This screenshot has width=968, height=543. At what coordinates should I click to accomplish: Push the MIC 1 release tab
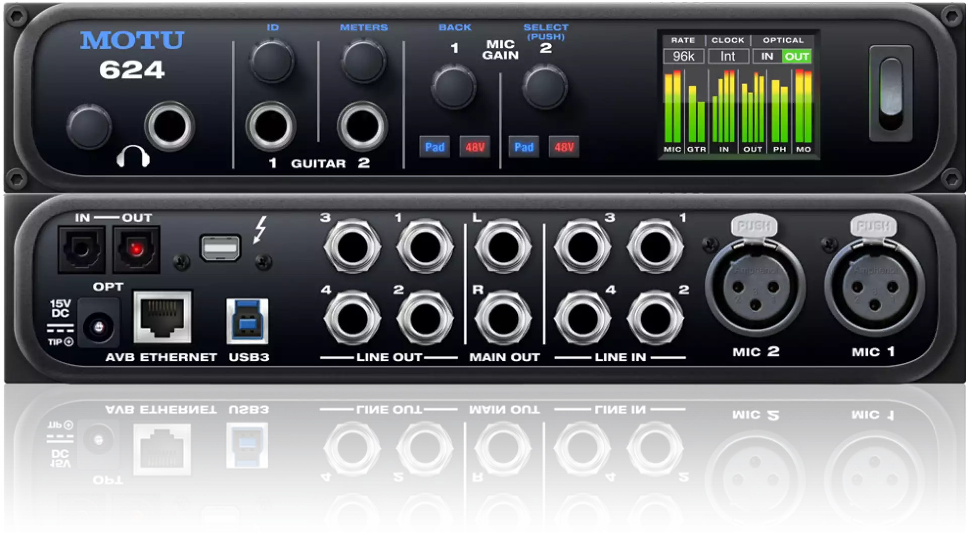tap(874, 227)
